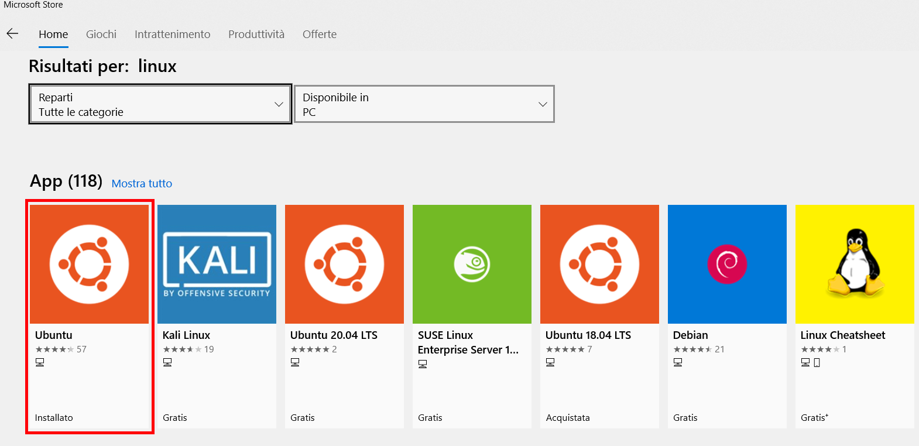Image resolution: width=919 pixels, height=446 pixels.
Task: Open the Ubuntu 20.04 LTS title
Action: point(334,335)
